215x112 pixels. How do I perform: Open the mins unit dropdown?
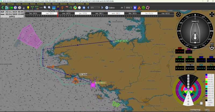coord(129,8)
